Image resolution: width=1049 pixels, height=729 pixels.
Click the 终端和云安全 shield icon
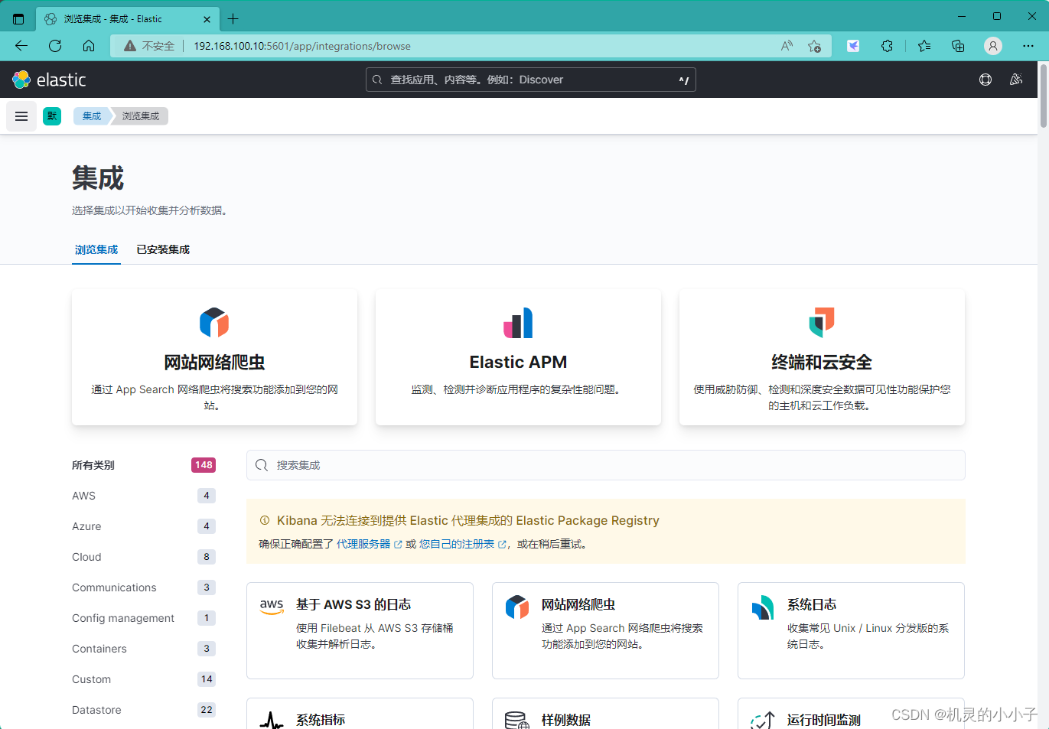pos(821,322)
